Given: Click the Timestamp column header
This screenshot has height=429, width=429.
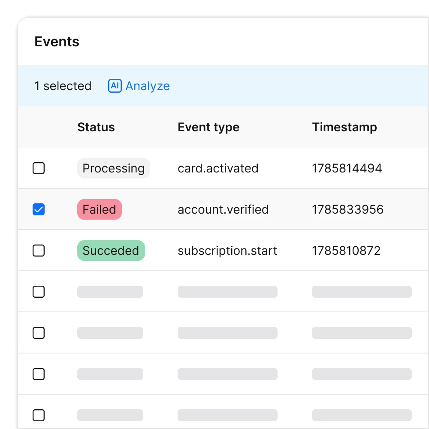Looking at the screenshot, I should coord(344,127).
